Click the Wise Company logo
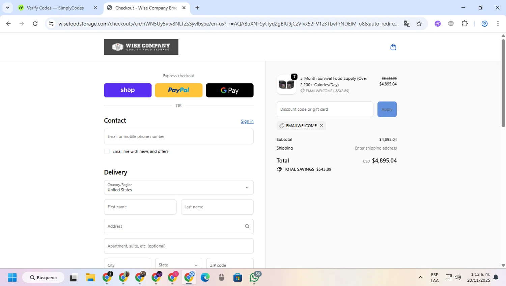The height and width of the screenshot is (286, 506). coord(141,47)
